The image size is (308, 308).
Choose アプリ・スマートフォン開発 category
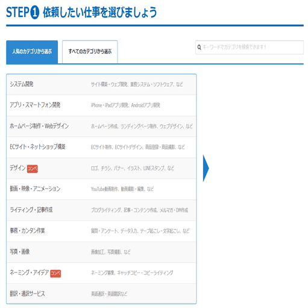point(101,105)
